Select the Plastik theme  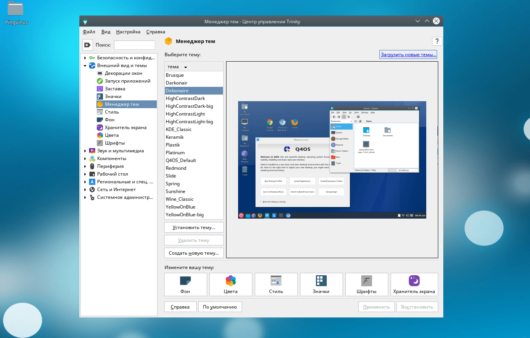point(194,145)
